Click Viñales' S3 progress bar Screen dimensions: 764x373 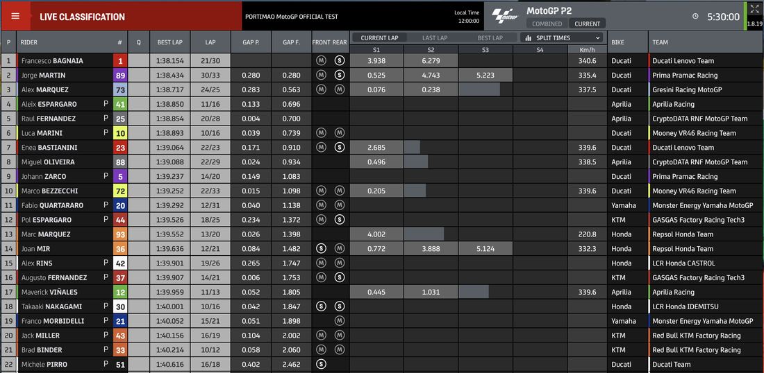[474, 292]
